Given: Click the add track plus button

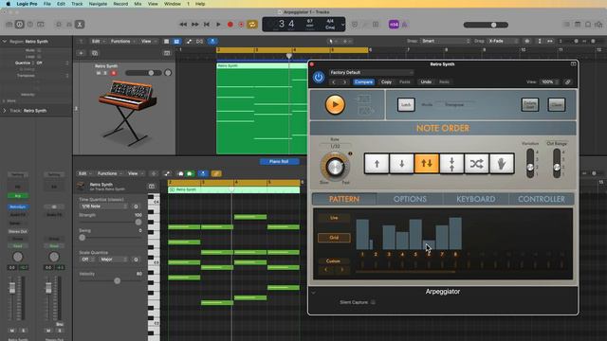Looking at the screenshot, I should (82, 53).
